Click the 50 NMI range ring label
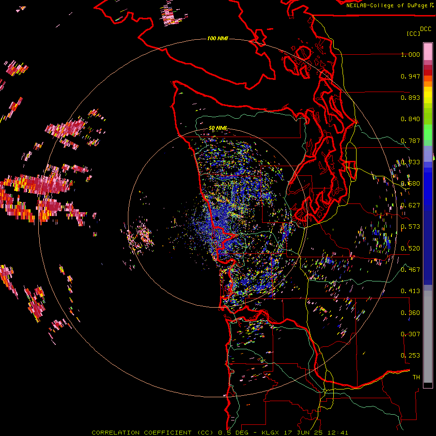 [x=218, y=128]
